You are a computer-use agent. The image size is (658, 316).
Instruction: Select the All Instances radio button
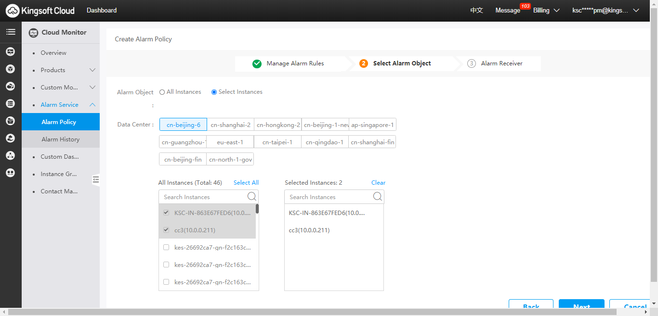162,92
